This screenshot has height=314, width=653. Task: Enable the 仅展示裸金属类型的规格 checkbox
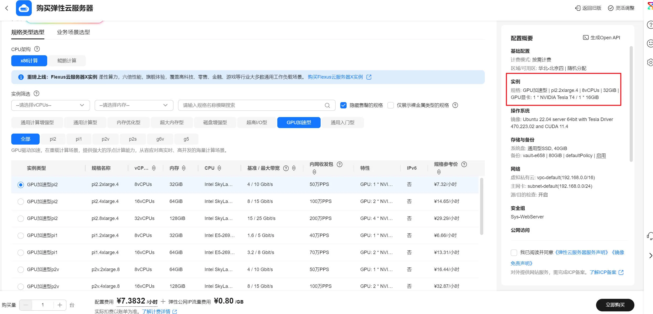click(x=390, y=105)
